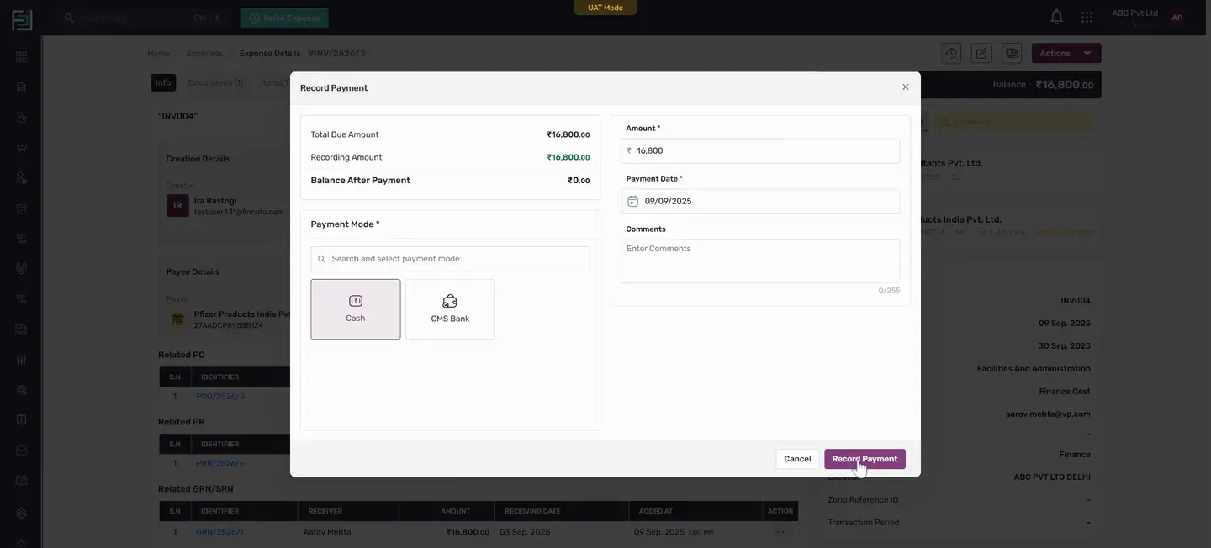Open the documents sidebar icon
This screenshot has height=548, width=1211.
click(21, 87)
